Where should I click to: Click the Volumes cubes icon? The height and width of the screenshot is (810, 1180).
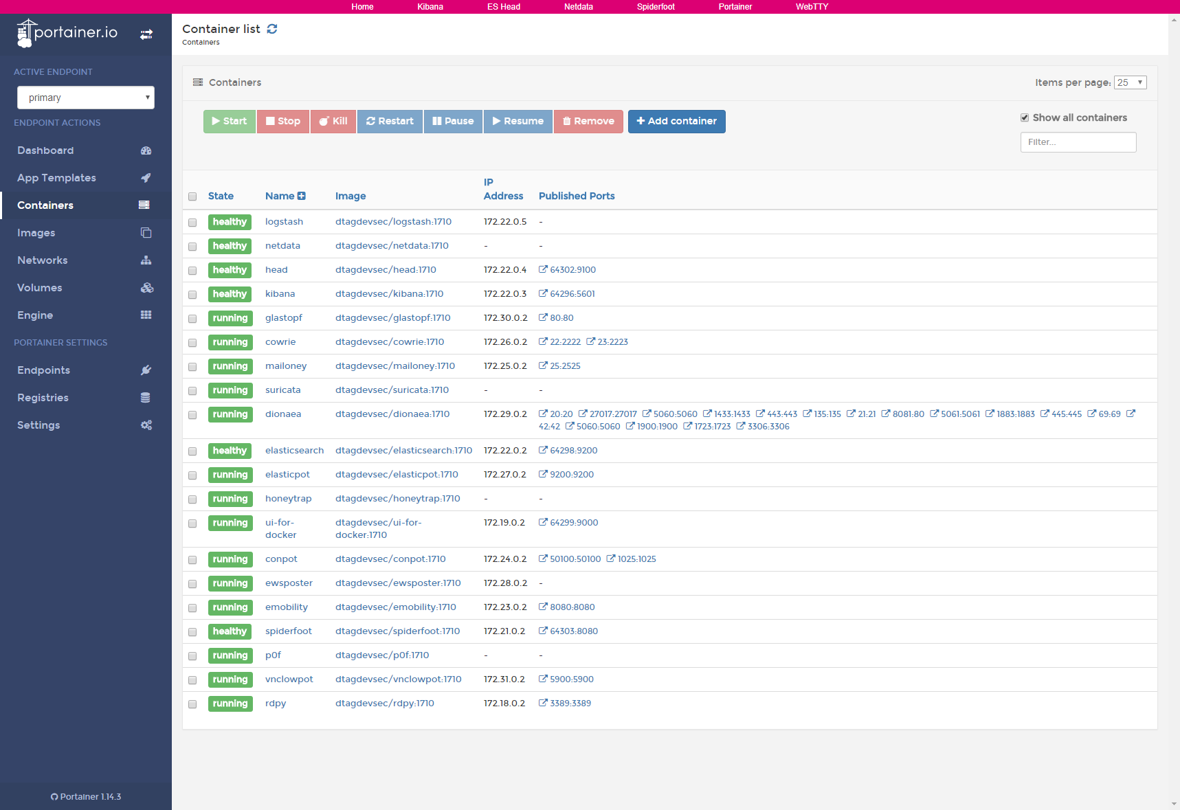coord(146,288)
